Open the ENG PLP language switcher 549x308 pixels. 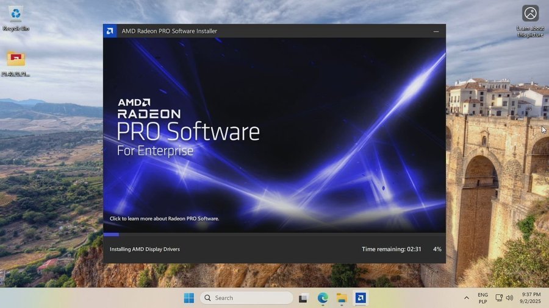pos(483,298)
